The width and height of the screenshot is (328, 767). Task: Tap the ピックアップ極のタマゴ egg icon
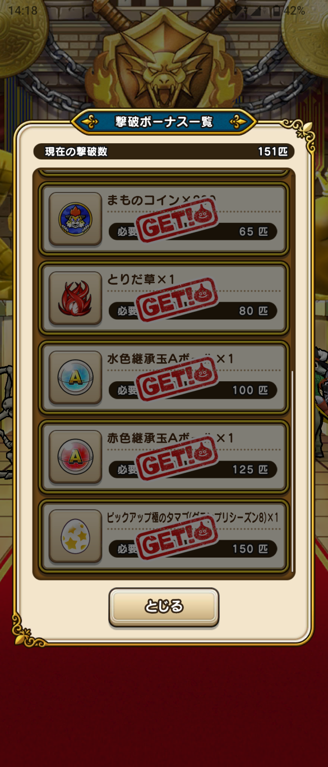(75, 536)
